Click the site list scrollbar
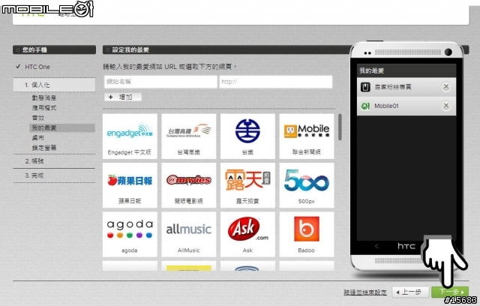Image resolution: width=480 pixels, height=306 pixels. coord(340,127)
